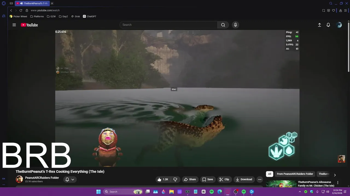Show more chips with the right chevron
The height and width of the screenshot is (196, 350).
[x=335, y=175]
